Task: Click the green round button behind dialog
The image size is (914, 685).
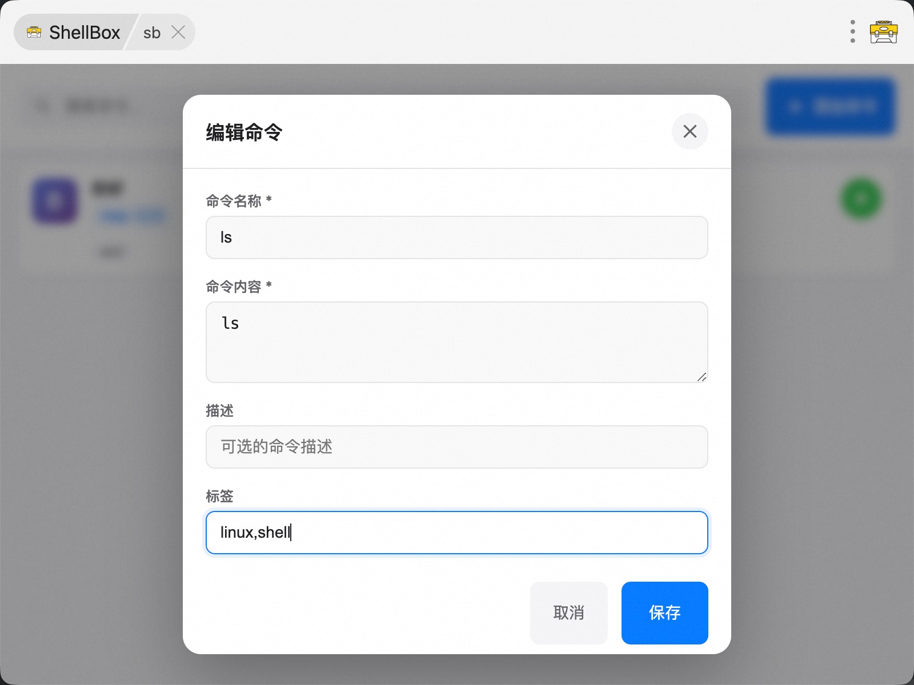Action: (862, 199)
